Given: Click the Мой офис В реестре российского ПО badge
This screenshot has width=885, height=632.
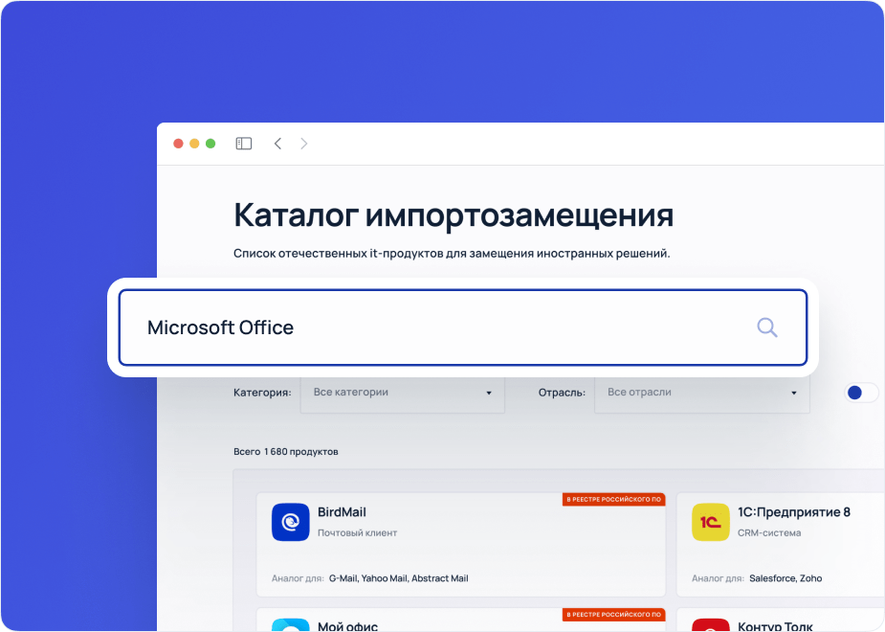Looking at the screenshot, I should coord(613,615).
